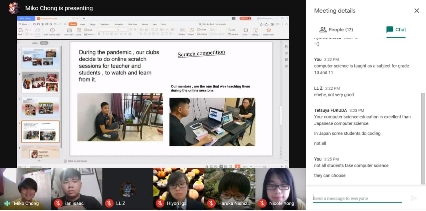Select ian isaac's video tile

click(x=77, y=189)
